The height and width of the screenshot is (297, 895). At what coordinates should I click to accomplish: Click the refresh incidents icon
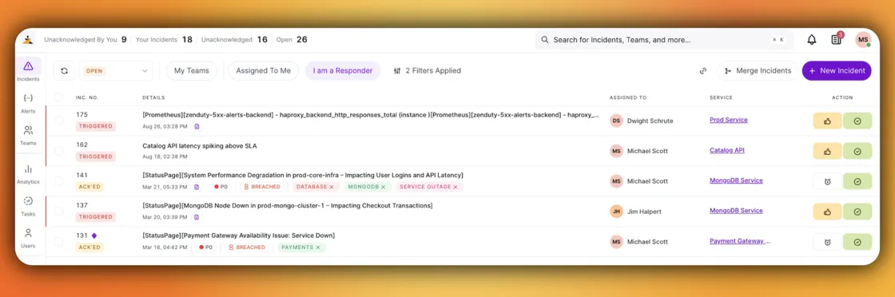(65, 71)
